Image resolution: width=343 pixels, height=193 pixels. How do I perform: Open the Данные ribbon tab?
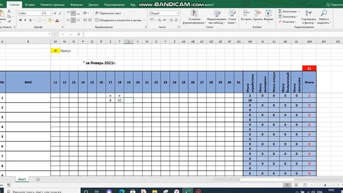(x=93, y=5)
